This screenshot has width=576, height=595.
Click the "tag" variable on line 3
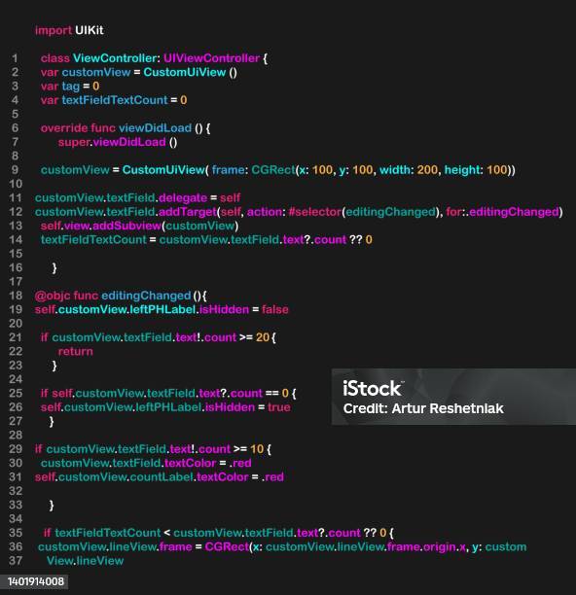pos(71,87)
